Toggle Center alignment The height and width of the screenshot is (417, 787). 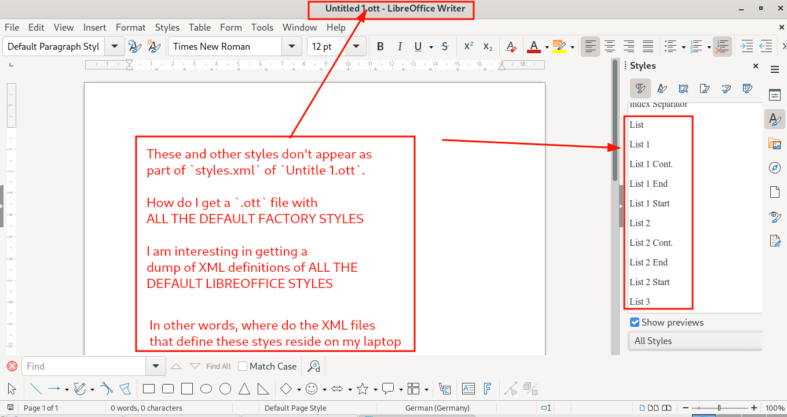609,47
